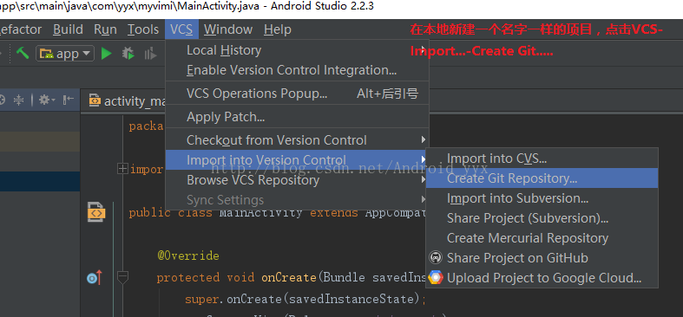The height and width of the screenshot is (317, 683).
Task: Hide the project panel with arrow icon
Action: tap(69, 100)
